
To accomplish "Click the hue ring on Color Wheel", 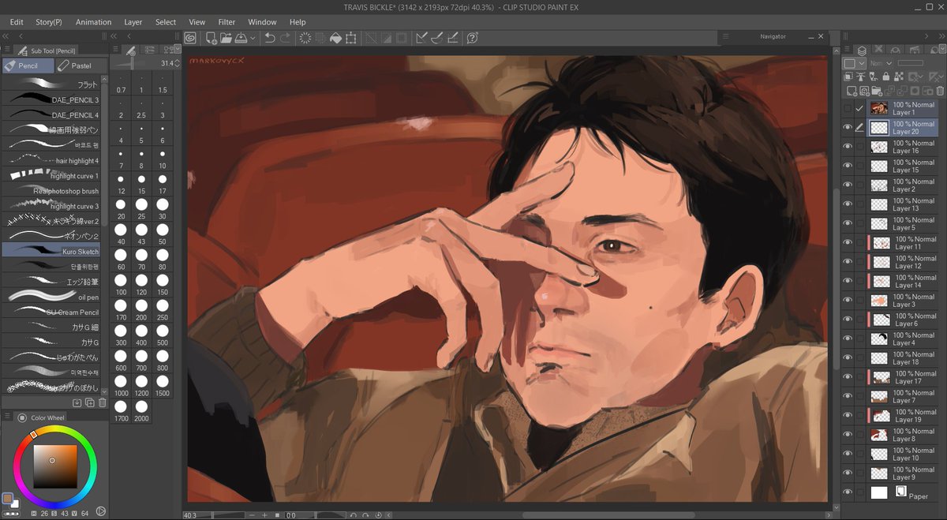I will coord(55,429).
